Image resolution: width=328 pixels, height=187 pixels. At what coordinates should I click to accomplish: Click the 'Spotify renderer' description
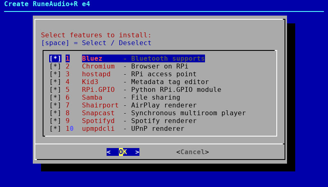164,121
